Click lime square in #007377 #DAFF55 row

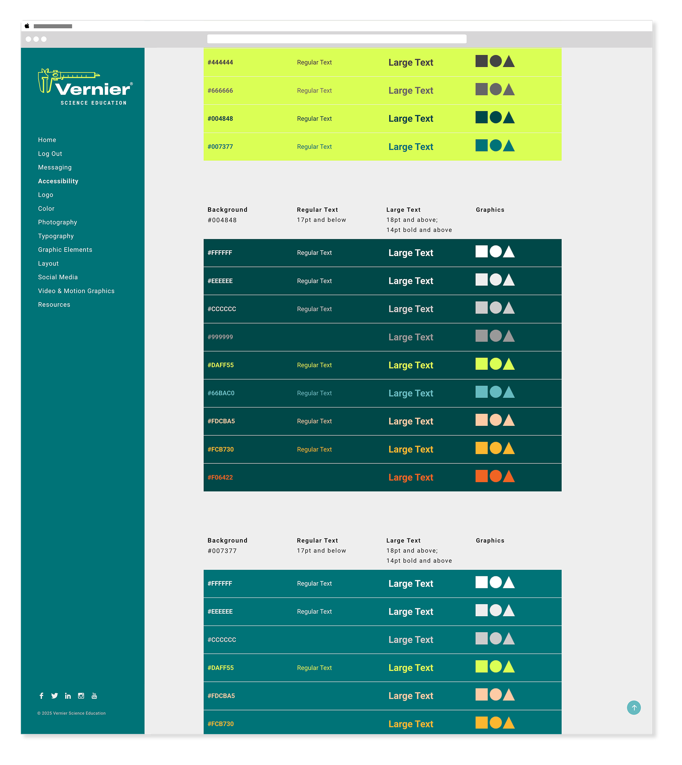click(x=481, y=666)
